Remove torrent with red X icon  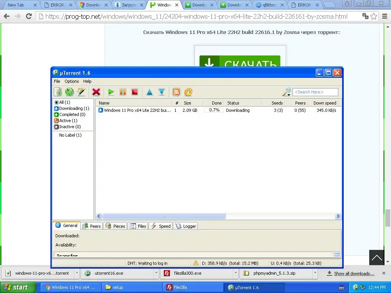pos(96,92)
